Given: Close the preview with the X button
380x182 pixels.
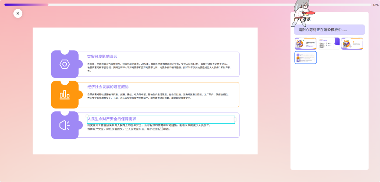Looking at the screenshot, I should 18,13.
